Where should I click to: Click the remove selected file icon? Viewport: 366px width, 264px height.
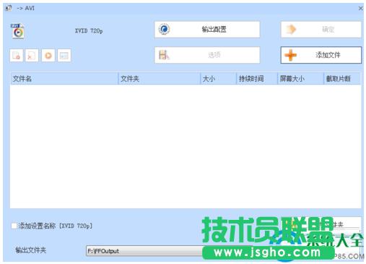(x=17, y=56)
